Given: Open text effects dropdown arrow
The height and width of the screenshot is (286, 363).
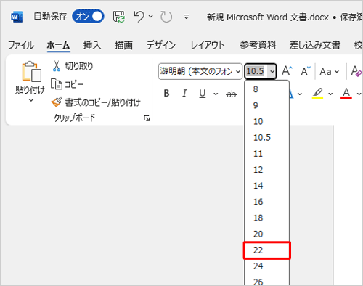Looking at the screenshot, I should pyautogui.click(x=300, y=94).
